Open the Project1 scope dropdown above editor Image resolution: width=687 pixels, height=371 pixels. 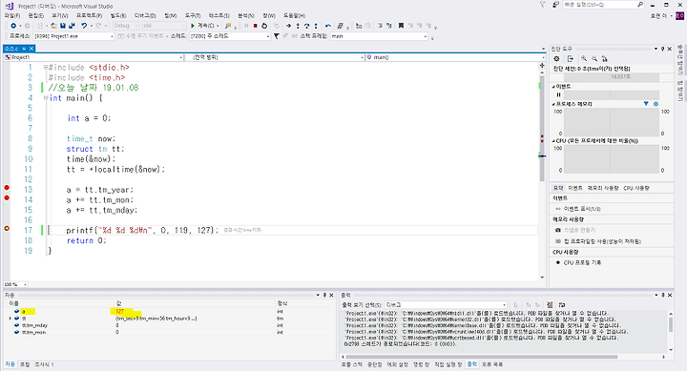94,57
